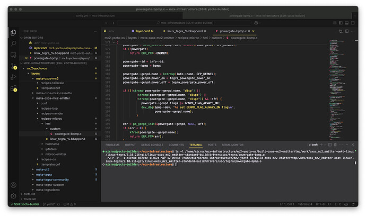This screenshot has height=216, width=366.
Task: Switch to linux_tegra_%.bbappend editor tab
Action: point(185,31)
